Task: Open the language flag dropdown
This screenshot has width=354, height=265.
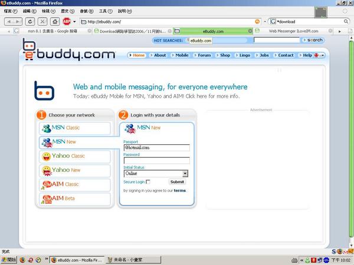Action: point(319,55)
